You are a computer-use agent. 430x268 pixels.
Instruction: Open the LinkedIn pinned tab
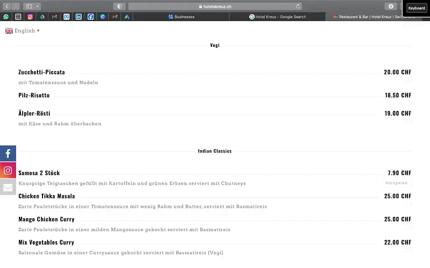pyautogui.click(x=79, y=17)
